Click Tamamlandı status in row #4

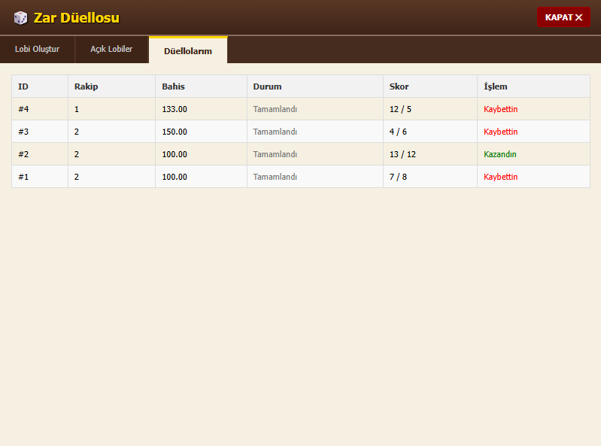point(275,109)
